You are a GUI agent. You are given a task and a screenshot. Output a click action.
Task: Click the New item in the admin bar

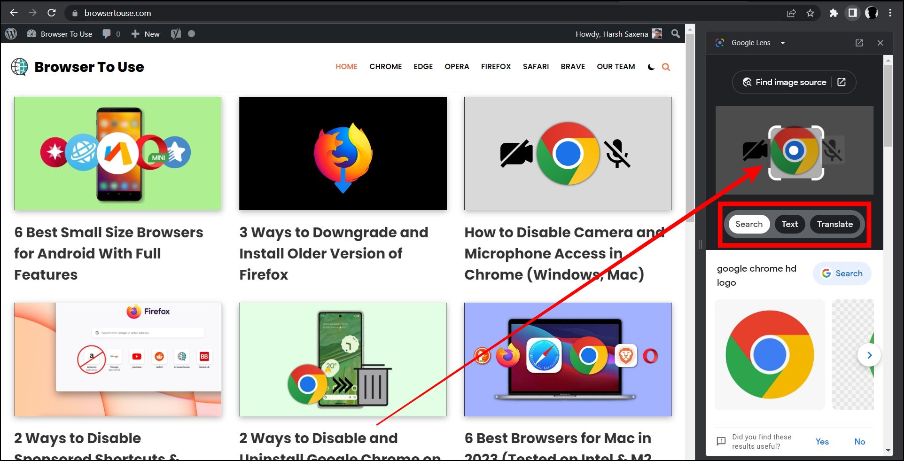pyautogui.click(x=145, y=34)
